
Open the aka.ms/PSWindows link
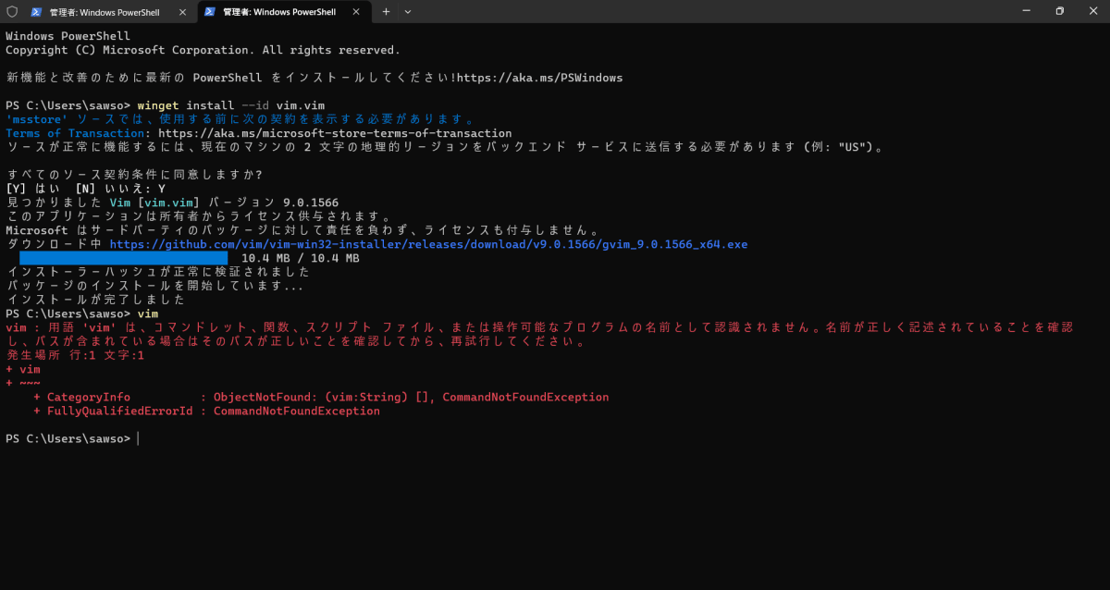click(539, 78)
